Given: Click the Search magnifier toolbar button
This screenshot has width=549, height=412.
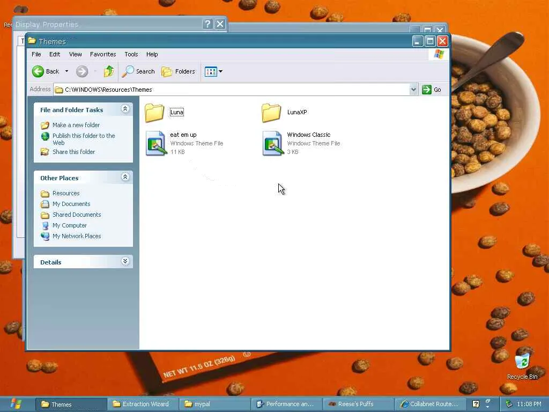Looking at the screenshot, I should [139, 71].
